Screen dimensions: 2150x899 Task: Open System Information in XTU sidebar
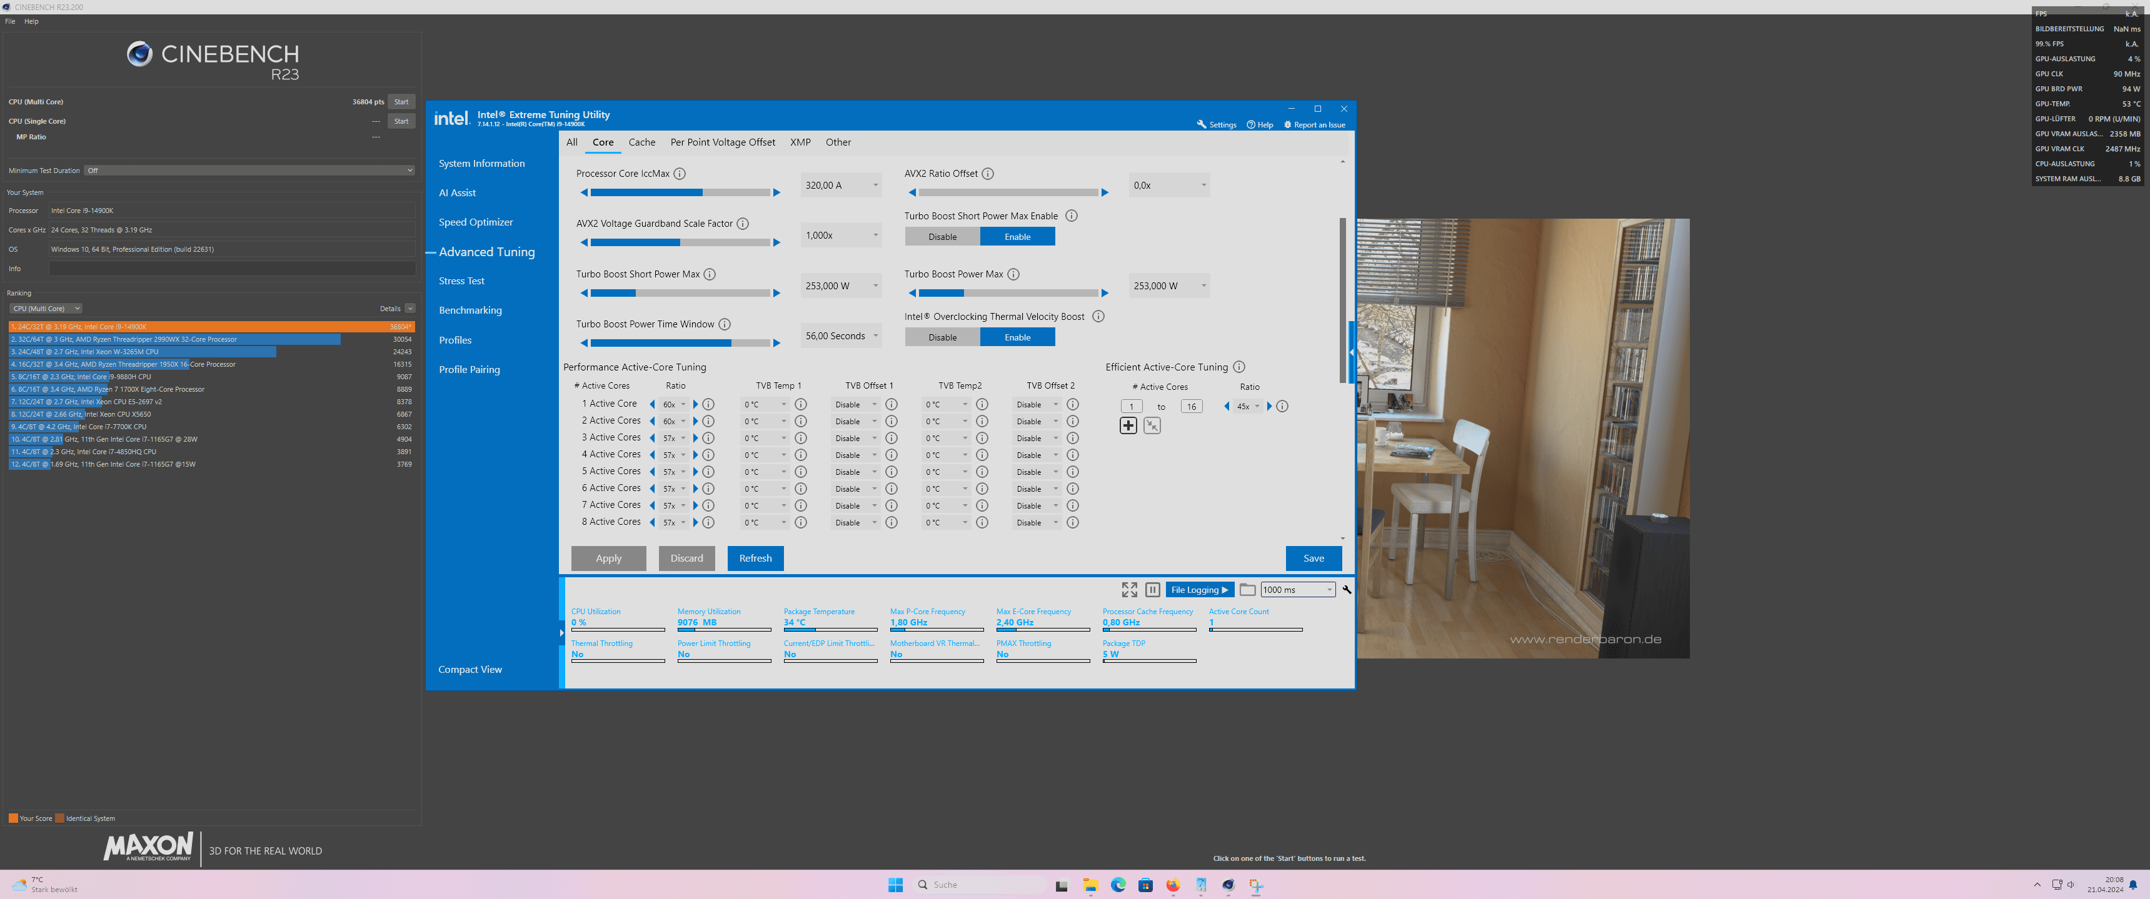pos(481,164)
